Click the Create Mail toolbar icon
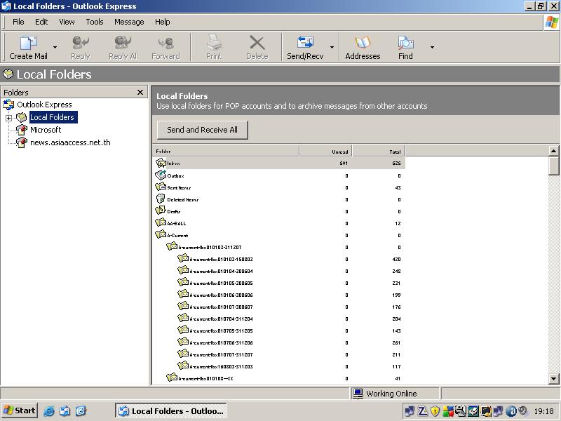 (x=28, y=43)
